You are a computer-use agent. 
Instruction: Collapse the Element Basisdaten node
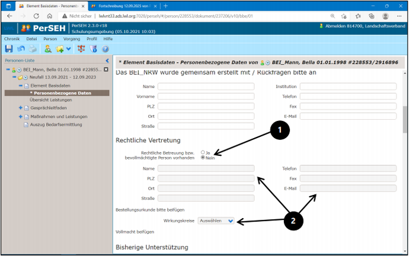(21, 85)
